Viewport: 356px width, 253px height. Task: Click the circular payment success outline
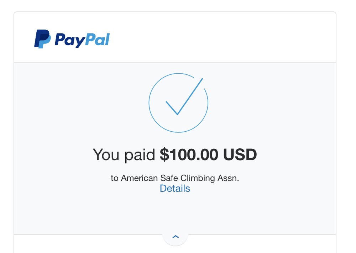click(178, 103)
